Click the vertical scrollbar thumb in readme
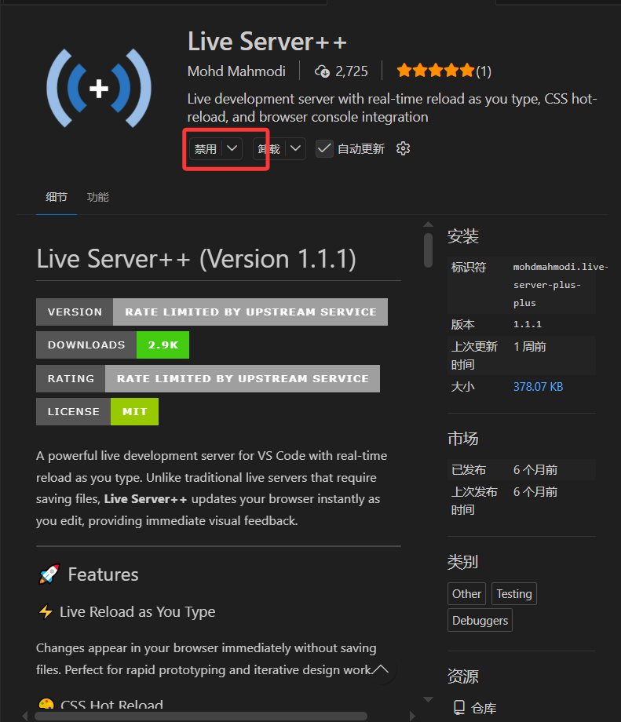This screenshot has width=621, height=722. [428, 250]
